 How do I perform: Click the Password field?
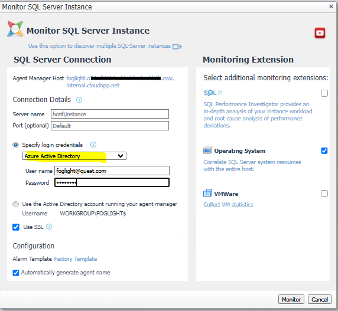[112, 182]
